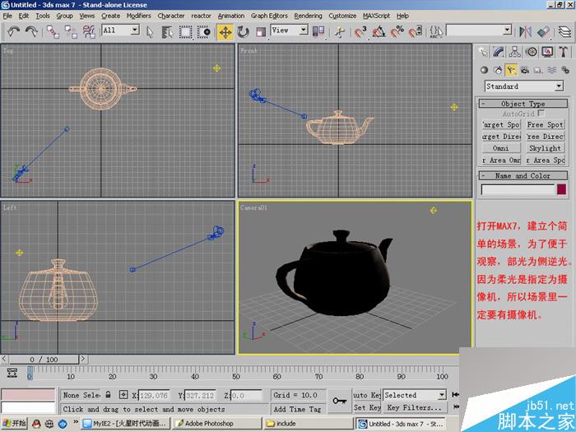Collapse the Object Type rollout

tap(523, 104)
